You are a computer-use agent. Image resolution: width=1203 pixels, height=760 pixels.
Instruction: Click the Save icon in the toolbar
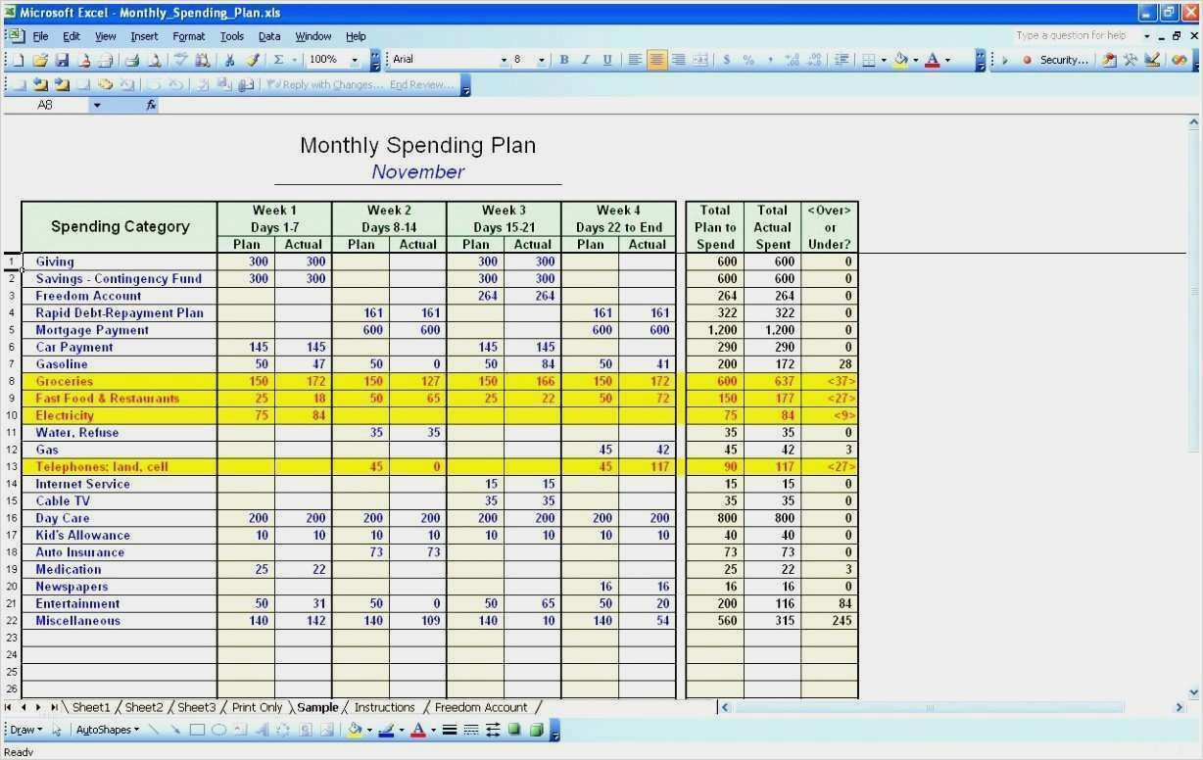pyautogui.click(x=62, y=60)
